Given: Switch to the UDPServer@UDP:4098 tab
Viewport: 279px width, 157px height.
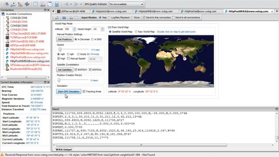Looking at the screenshot, I should [x=71, y=11].
